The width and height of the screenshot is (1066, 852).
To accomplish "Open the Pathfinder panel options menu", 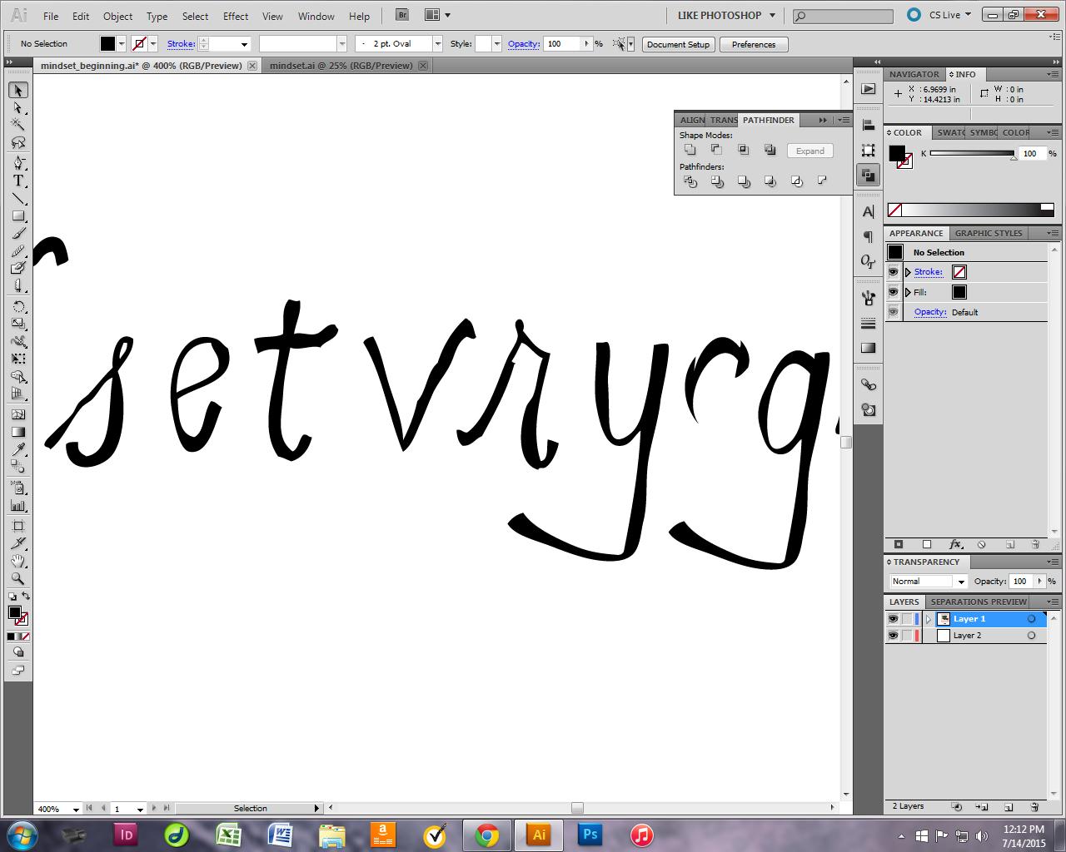I will coord(843,120).
